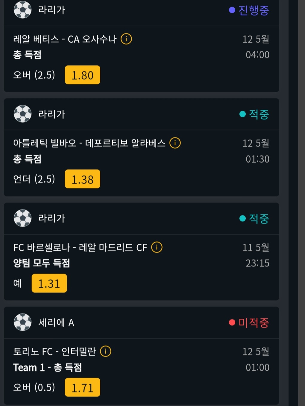
Task: Open info icon beside 아틀레틱 빌바오 - 데포르티보 알라베스
Action: (175, 143)
